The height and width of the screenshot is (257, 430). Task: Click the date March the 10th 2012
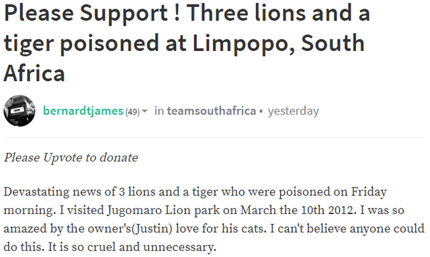[x=297, y=210]
